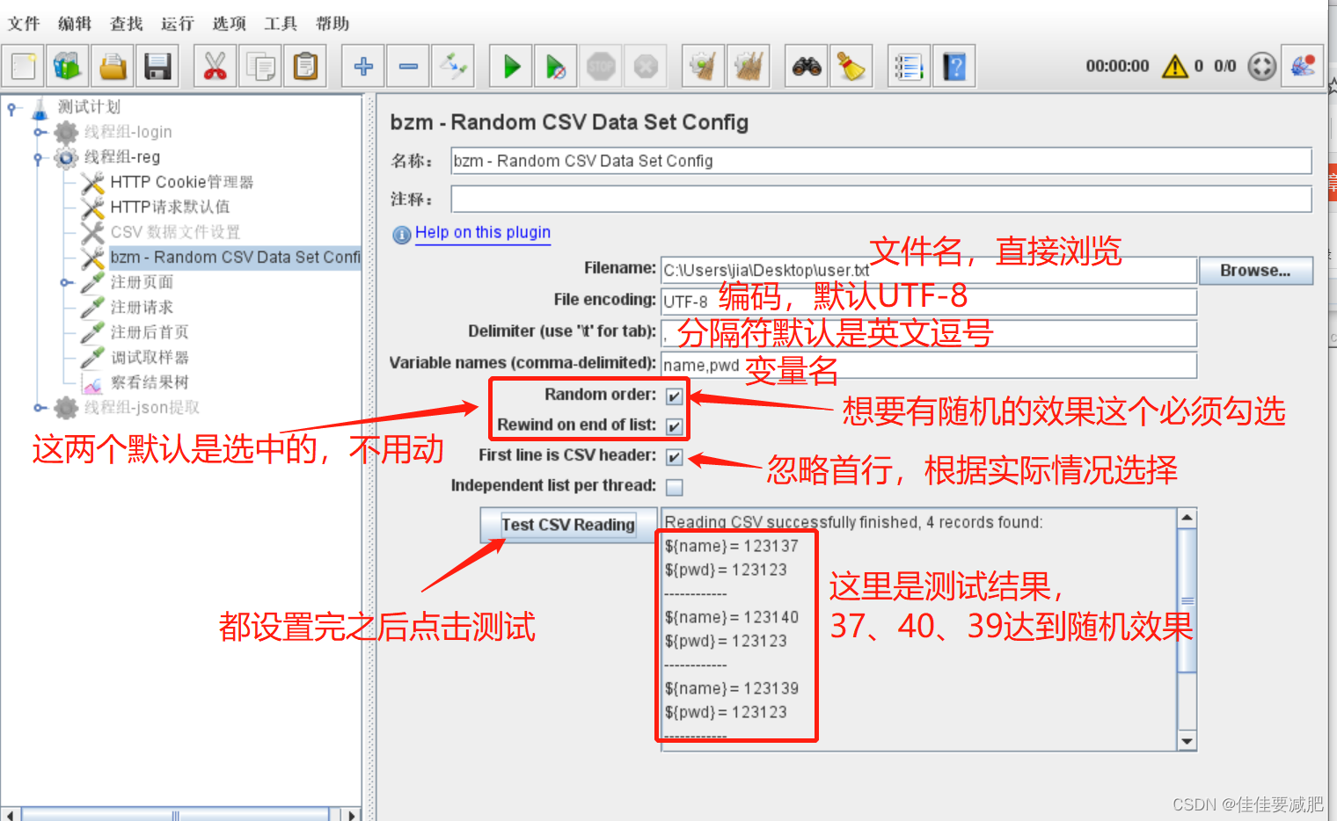Collapse the 线程组-reg node
Screen dimensions: 1337x821
(x=37, y=159)
